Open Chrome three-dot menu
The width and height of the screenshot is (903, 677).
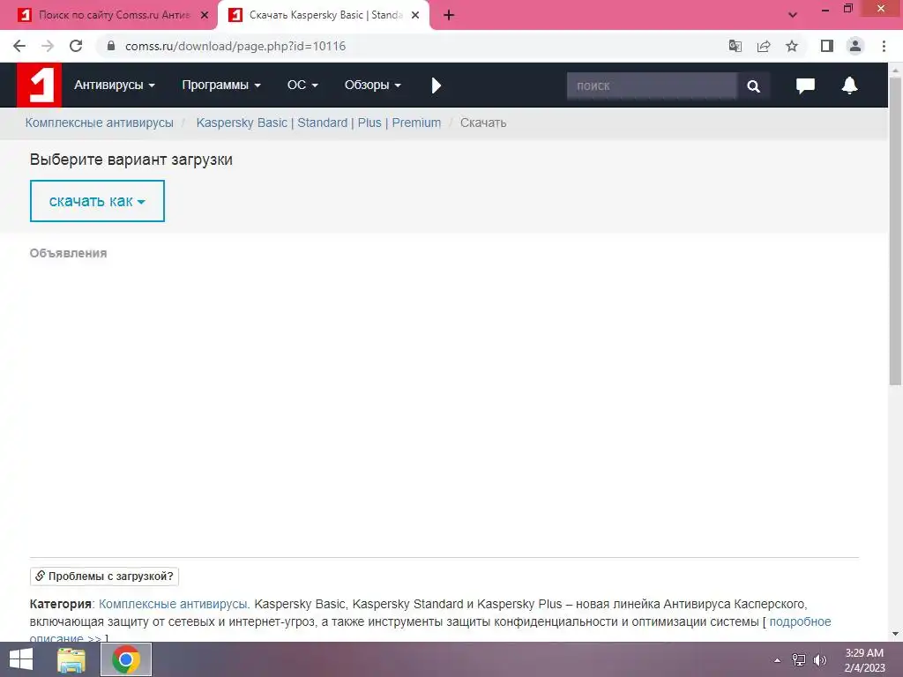884,46
